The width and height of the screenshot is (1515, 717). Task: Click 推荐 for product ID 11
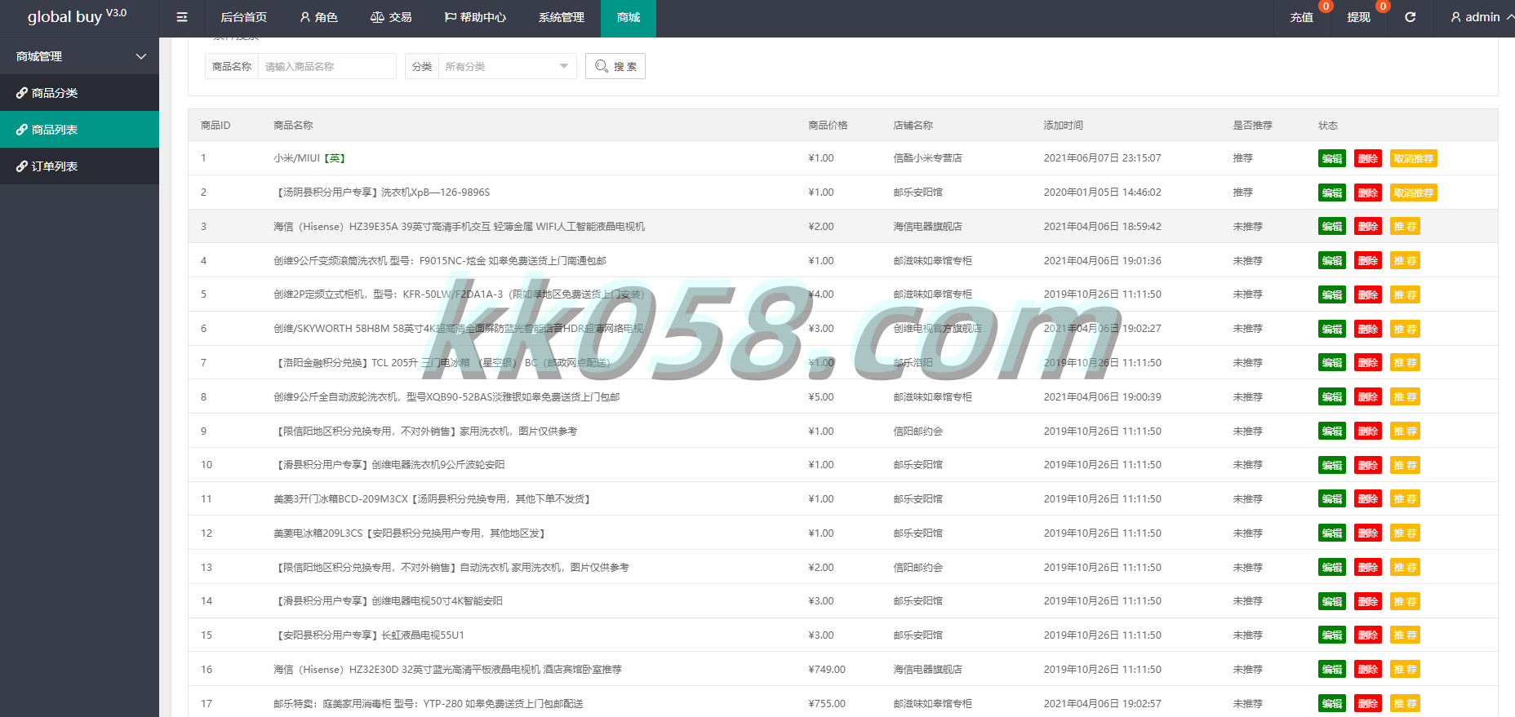coord(1405,499)
